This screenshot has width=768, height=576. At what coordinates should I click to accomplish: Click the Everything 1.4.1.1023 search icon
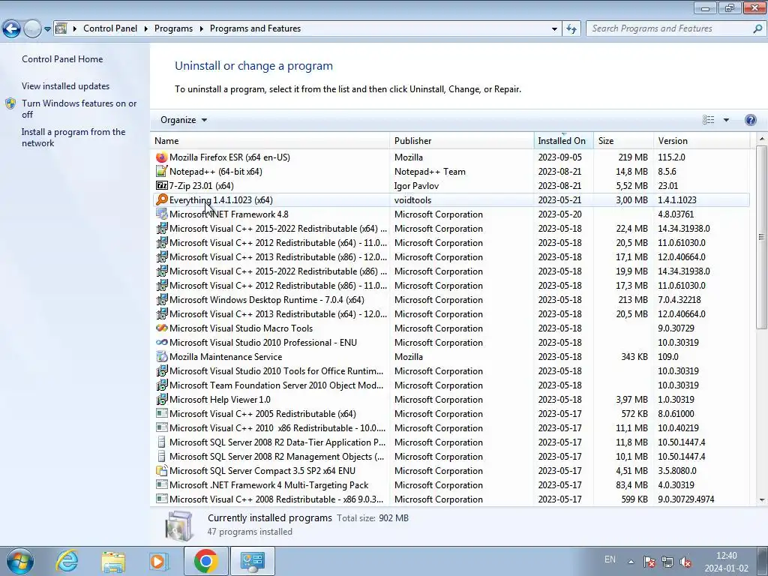point(162,199)
